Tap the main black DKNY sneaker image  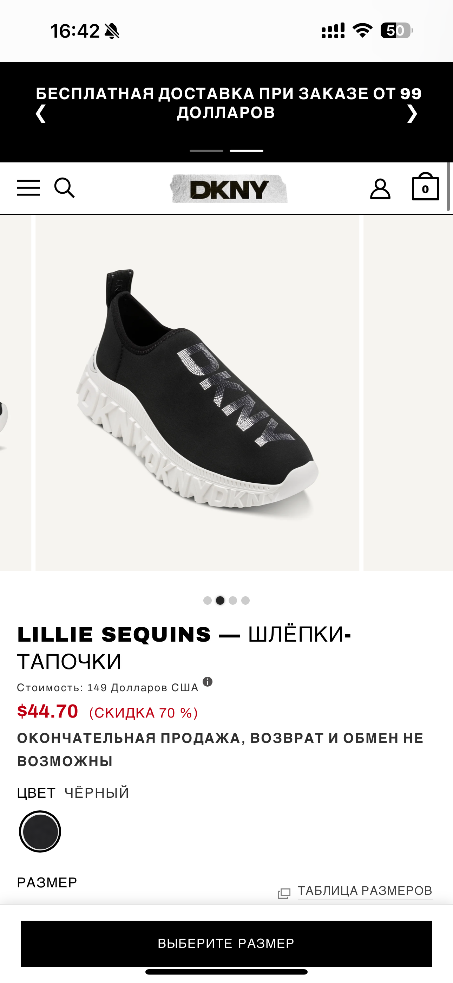pyautogui.click(x=197, y=393)
